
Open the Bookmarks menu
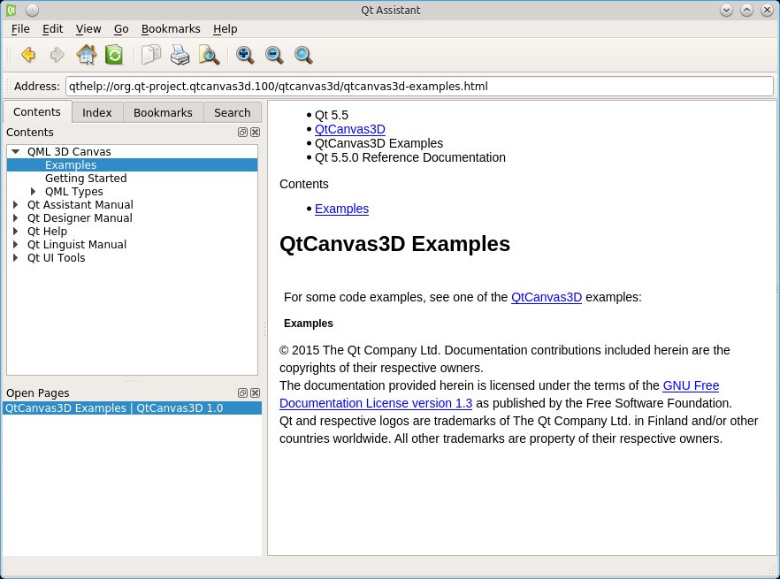pos(171,28)
